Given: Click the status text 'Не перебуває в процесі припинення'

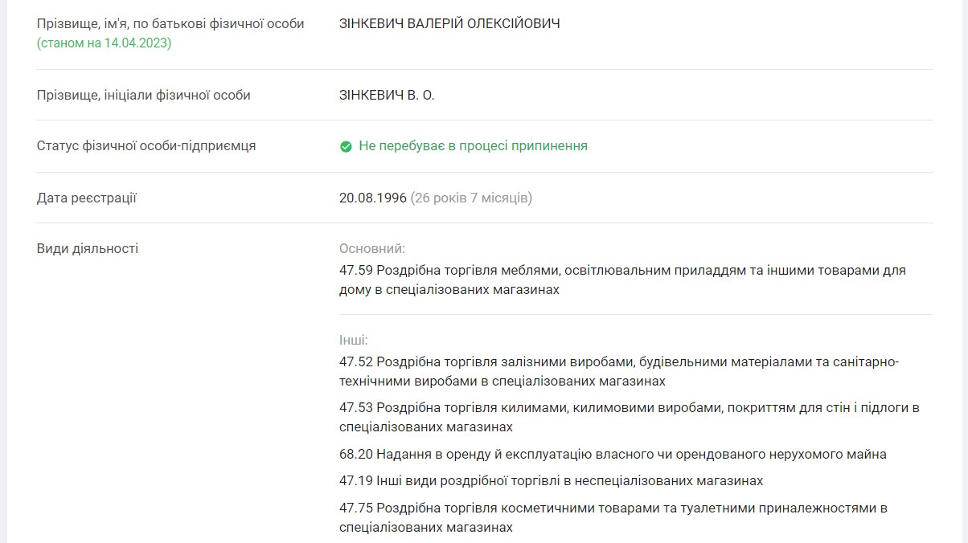Looking at the screenshot, I should (473, 146).
